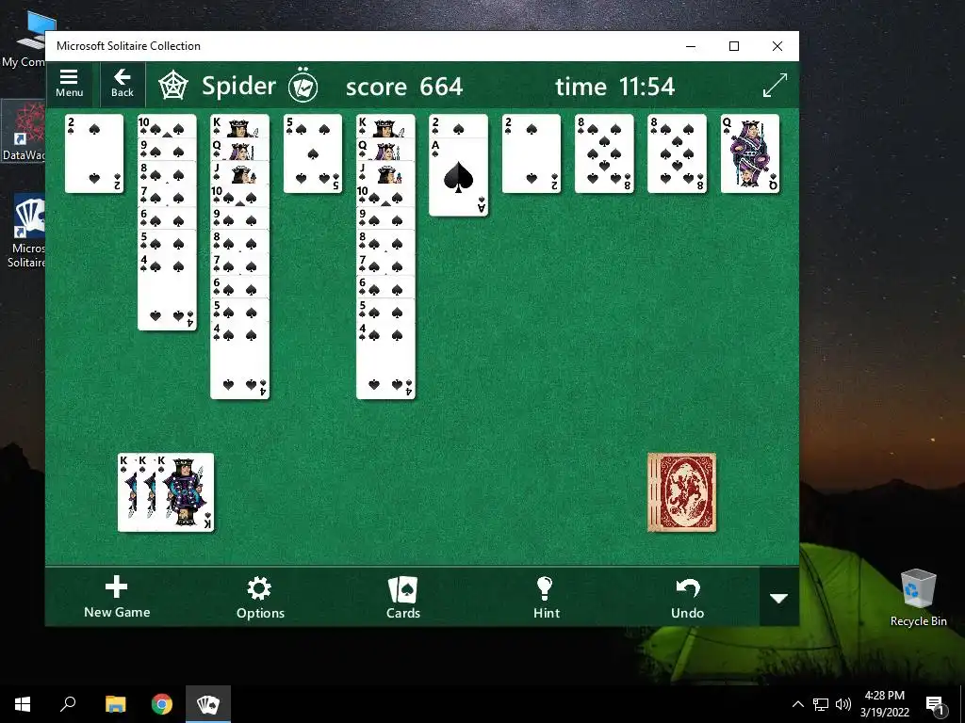This screenshot has height=723, width=965.
Task: Select the DataWarrior desktop shortcut
Action: [x=25, y=132]
